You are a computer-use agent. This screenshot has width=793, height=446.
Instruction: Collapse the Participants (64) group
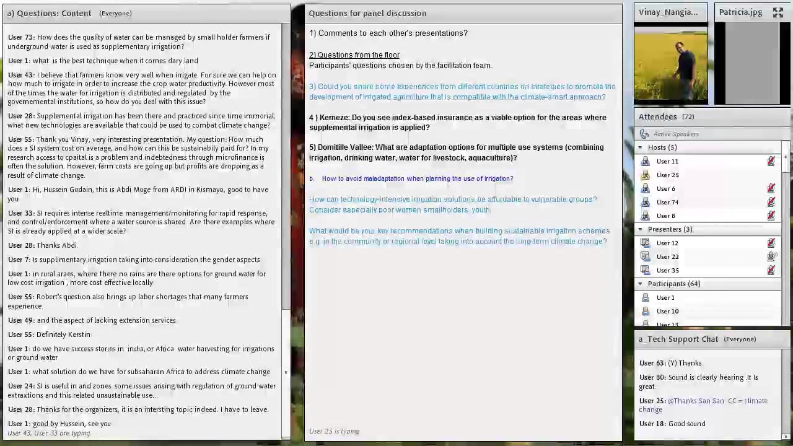coord(641,284)
